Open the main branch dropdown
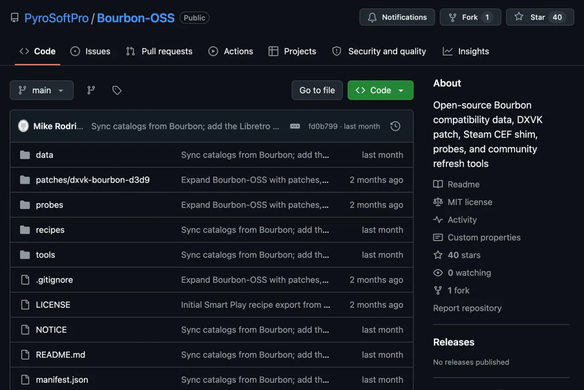This screenshot has height=390, width=584. [x=42, y=90]
